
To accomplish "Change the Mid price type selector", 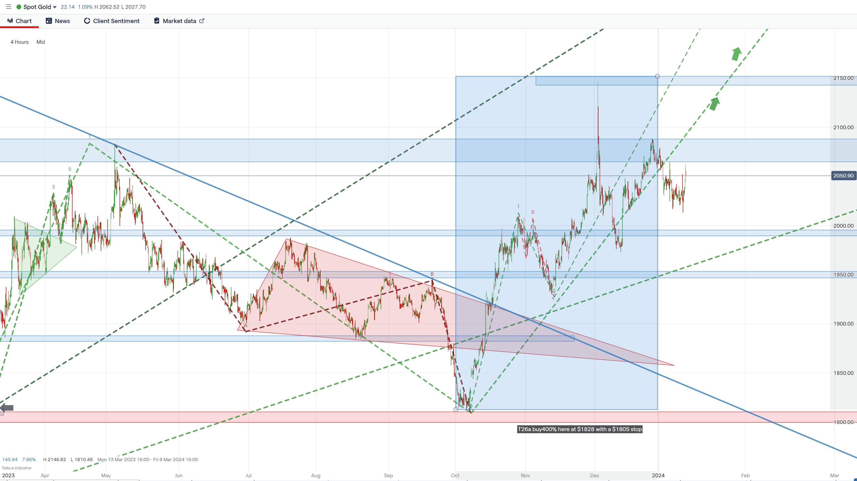I will click(41, 42).
